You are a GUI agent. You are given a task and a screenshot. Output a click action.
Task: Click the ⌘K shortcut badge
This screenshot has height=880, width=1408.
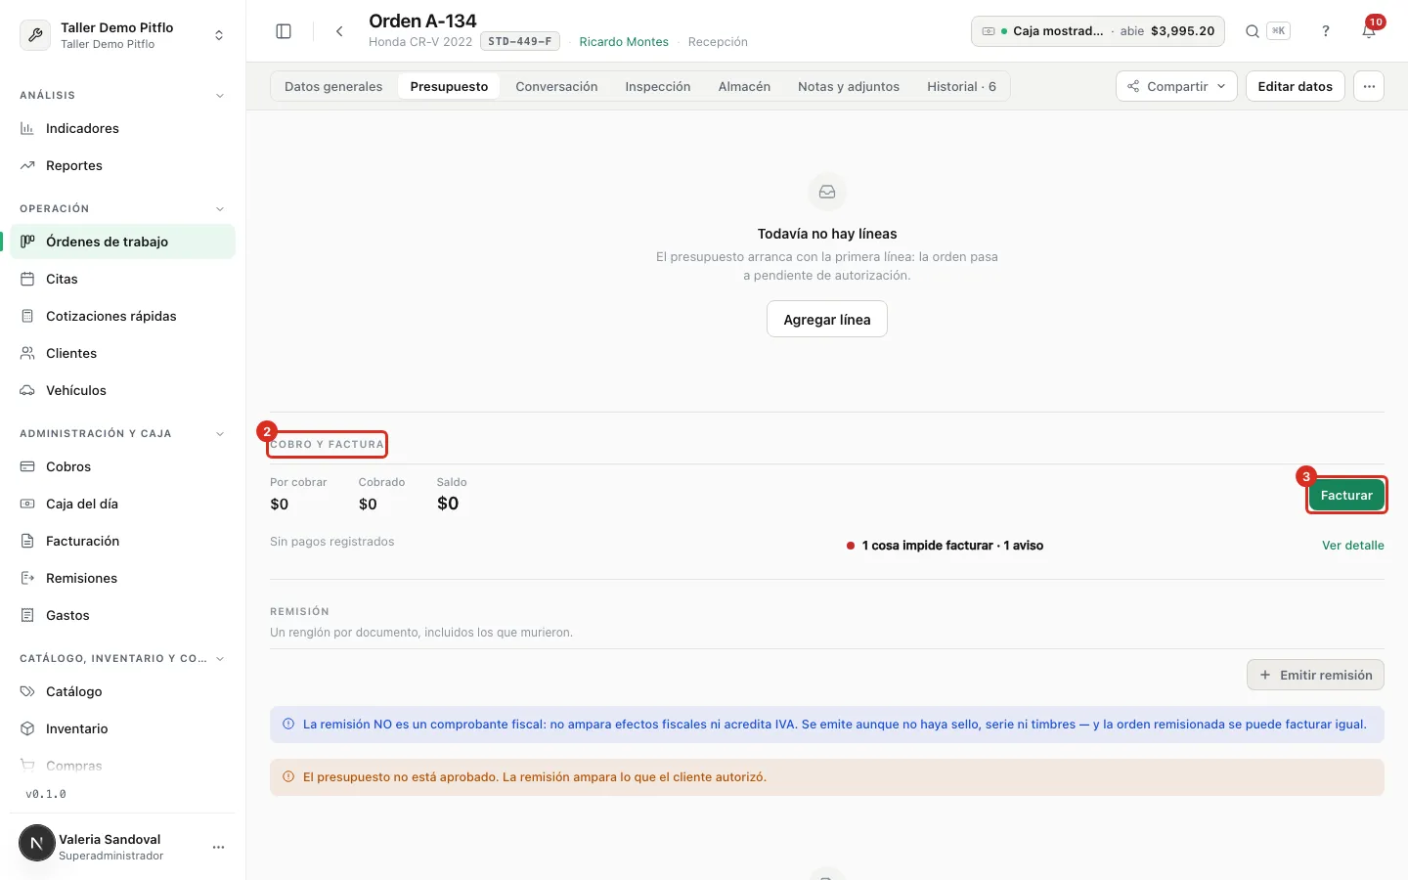tap(1278, 31)
